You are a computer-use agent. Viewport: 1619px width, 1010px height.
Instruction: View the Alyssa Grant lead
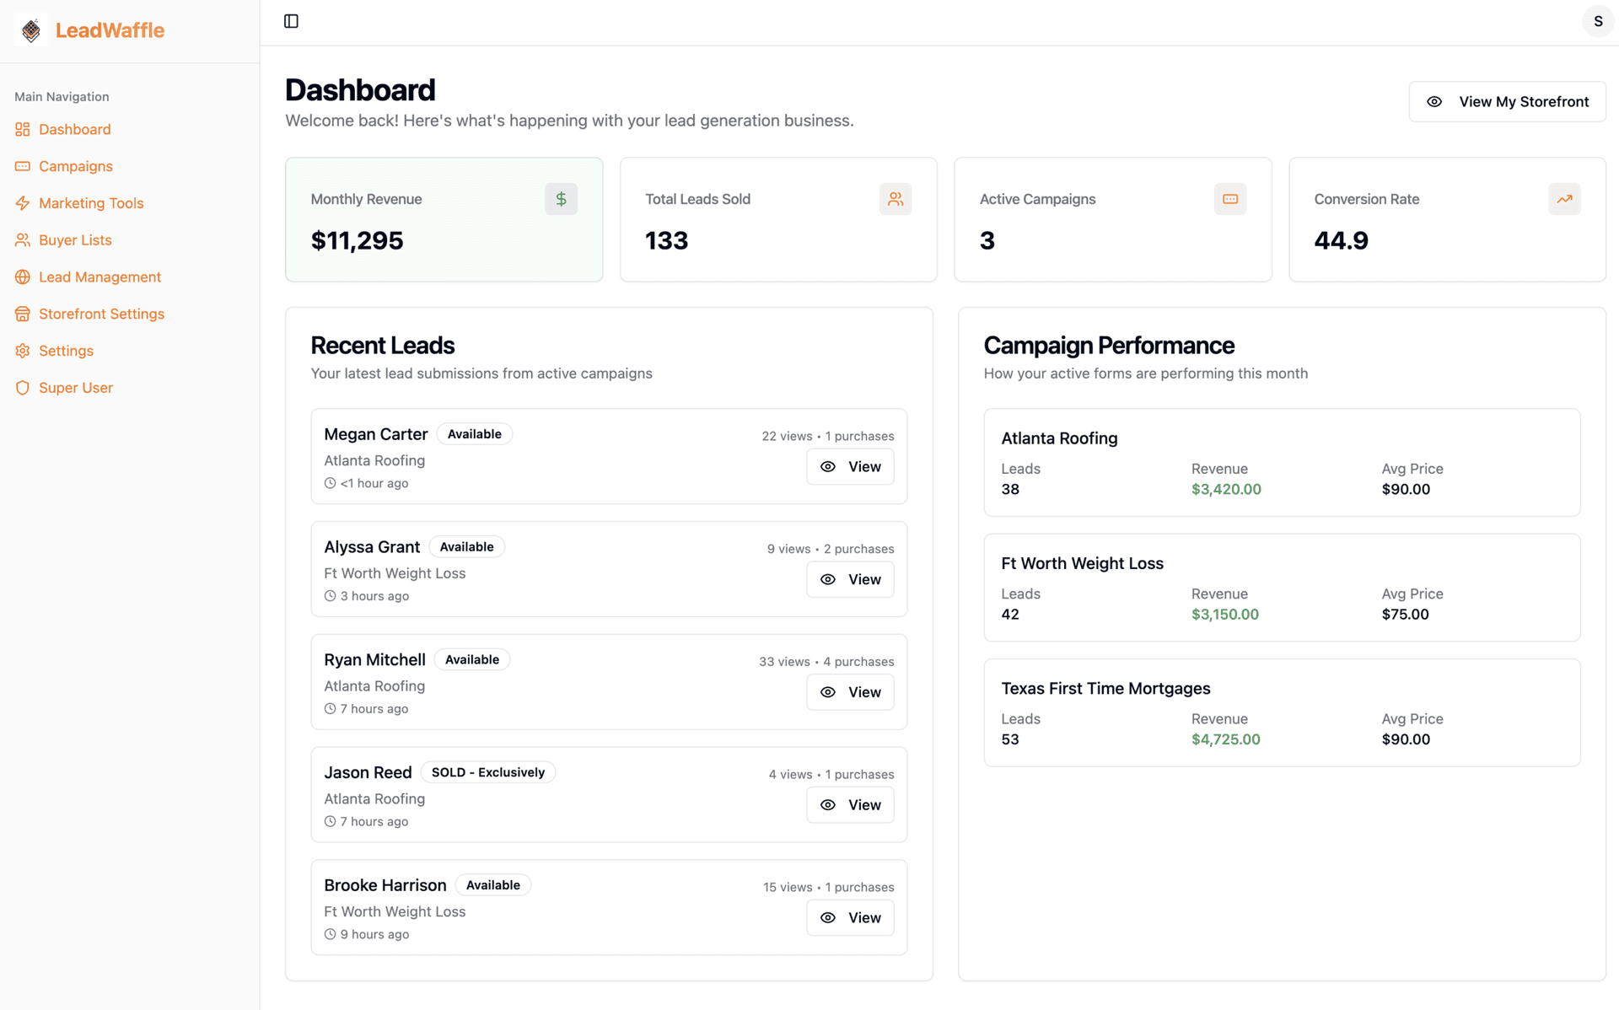(850, 579)
